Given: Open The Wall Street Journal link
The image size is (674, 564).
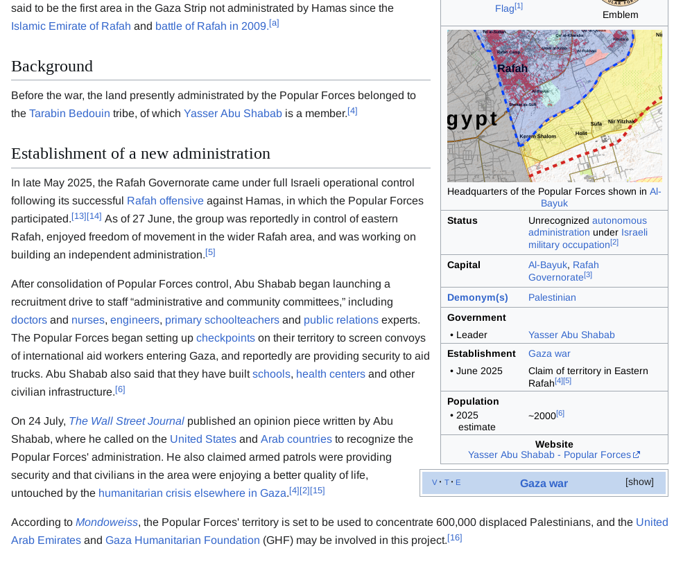Looking at the screenshot, I should (x=126, y=421).
